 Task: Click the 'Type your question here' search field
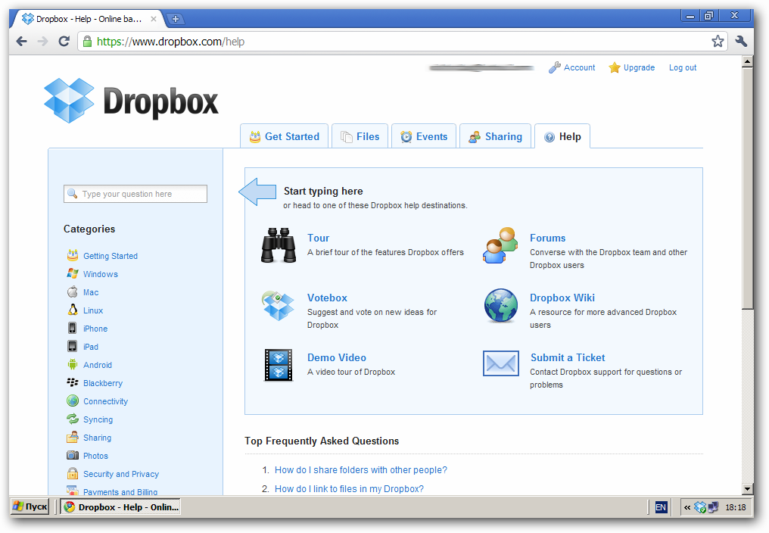[x=135, y=193]
